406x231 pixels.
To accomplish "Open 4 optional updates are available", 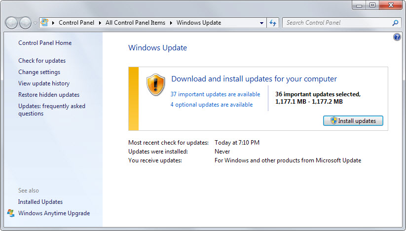I will [212, 105].
